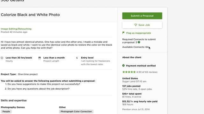Viewport: 204px width, 114px height.
Task: Submit a Proposal for this job
Action: 142,16
